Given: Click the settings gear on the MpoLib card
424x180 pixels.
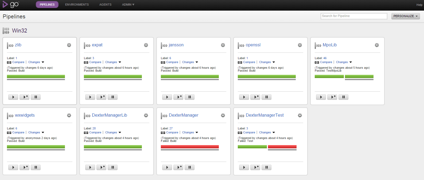Looking at the screenshot, I should click(x=377, y=45).
